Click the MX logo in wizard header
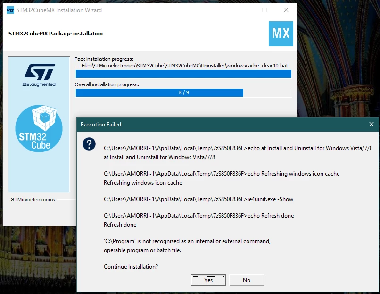 tap(281, 34)
